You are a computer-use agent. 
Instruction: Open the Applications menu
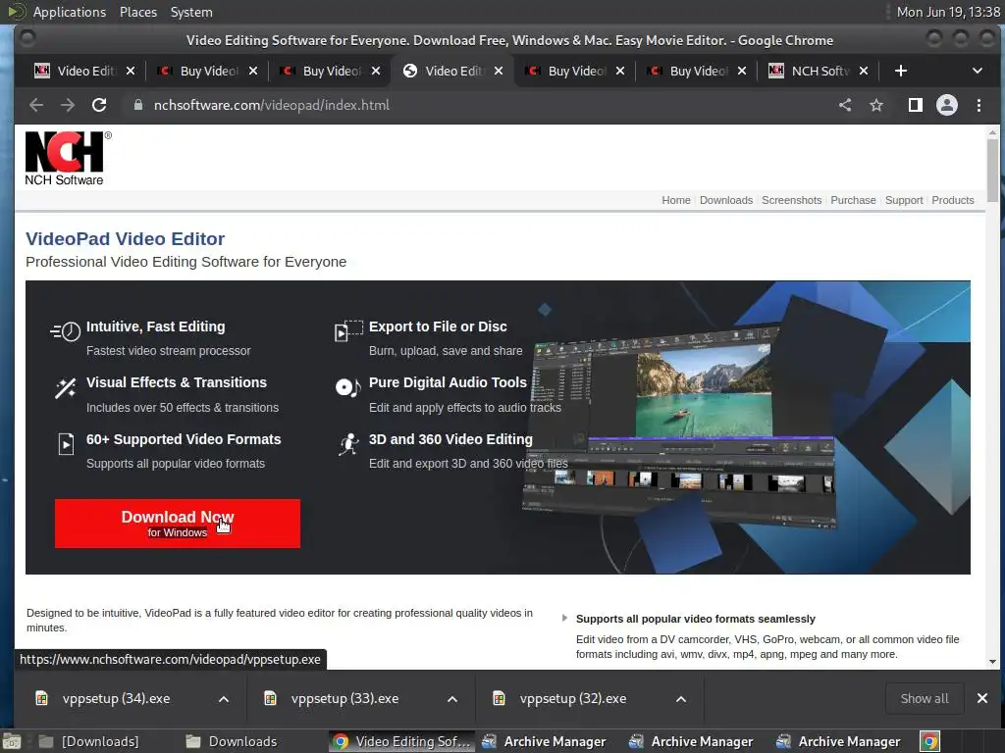tap(70, 12)
